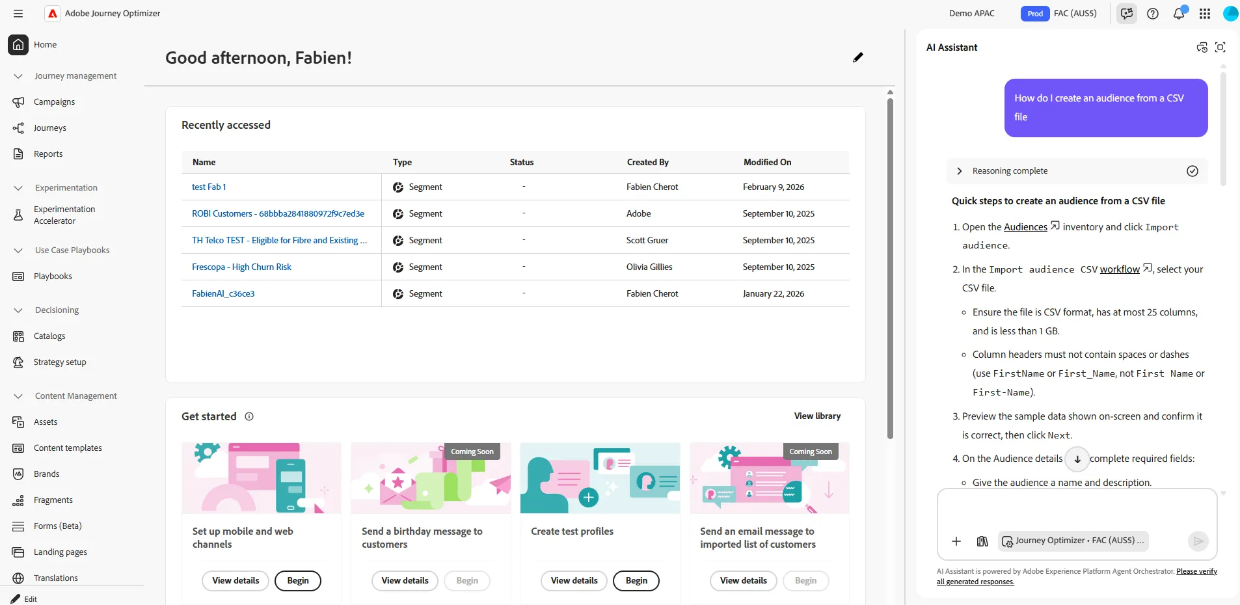1240x605 pixels.
Task: Open Journeys from the sidebar
Action: 49,128
